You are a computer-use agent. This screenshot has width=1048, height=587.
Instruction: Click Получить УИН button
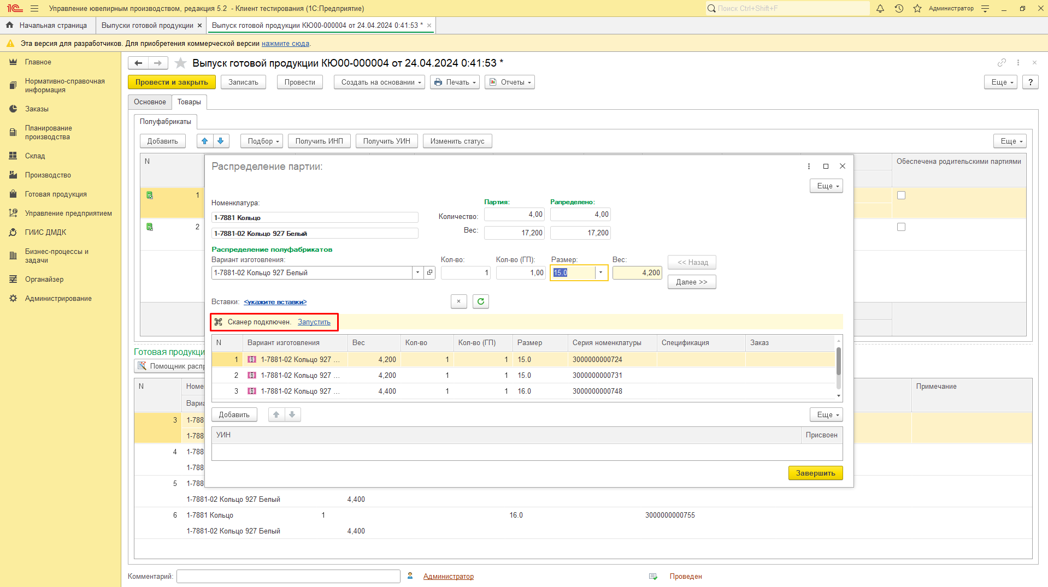click(x=387, y=141)
